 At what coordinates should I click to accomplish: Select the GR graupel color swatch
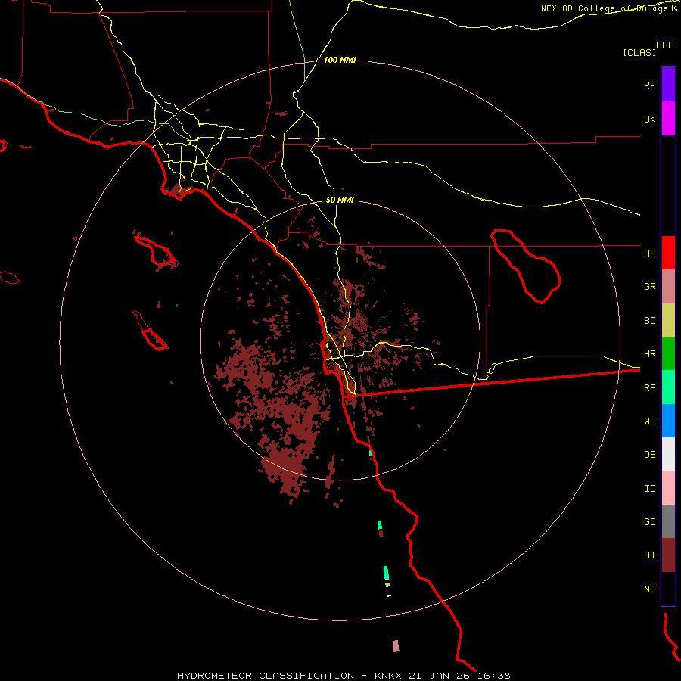coord(668,287)
